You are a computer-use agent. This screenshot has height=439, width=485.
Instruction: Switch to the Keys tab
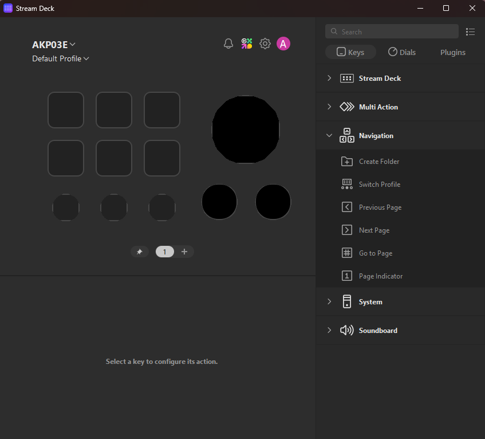point(350,52)
